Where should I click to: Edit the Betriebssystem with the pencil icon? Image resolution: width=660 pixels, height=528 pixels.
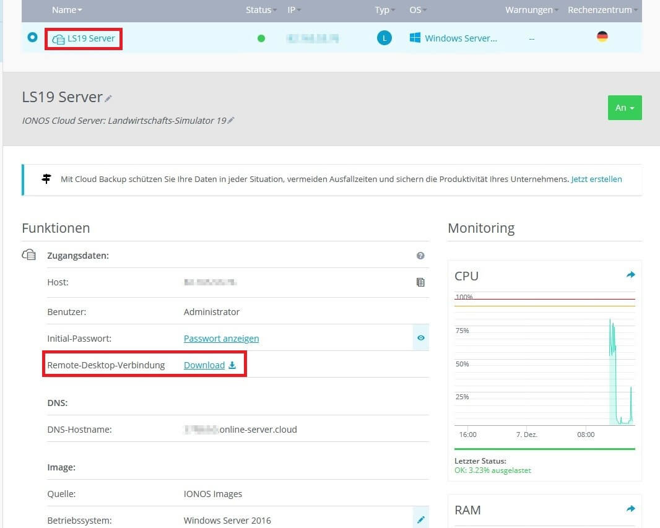pyautogui.click(x=420, y=519)
